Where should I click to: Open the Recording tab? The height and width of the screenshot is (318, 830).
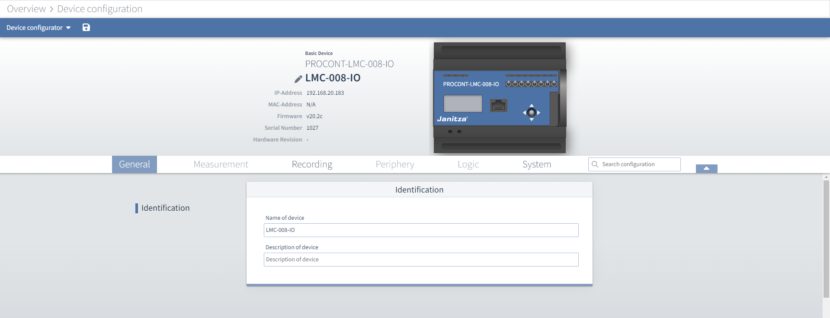click(312, 164)
